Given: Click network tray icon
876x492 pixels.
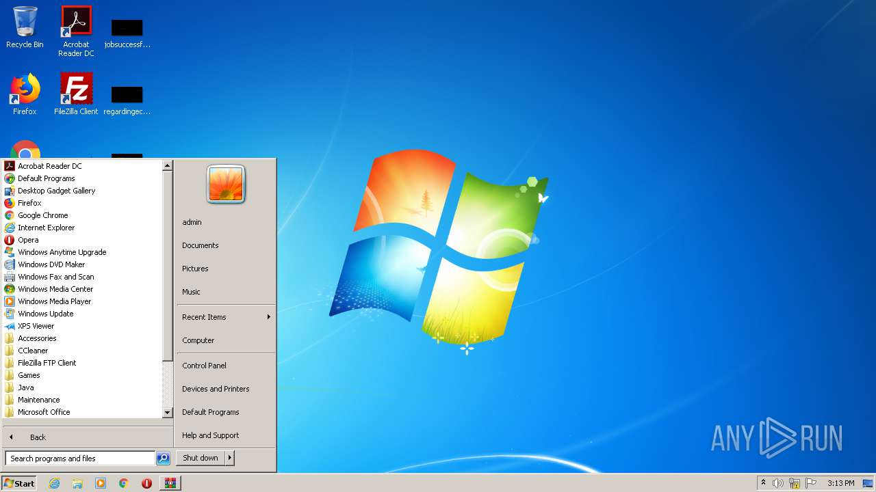Looking at the screenshot, I should 795,483.
